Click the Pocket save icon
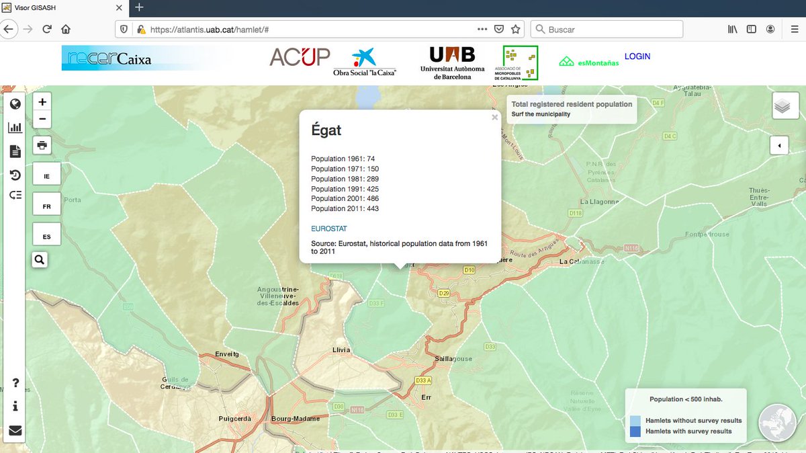 499,30
